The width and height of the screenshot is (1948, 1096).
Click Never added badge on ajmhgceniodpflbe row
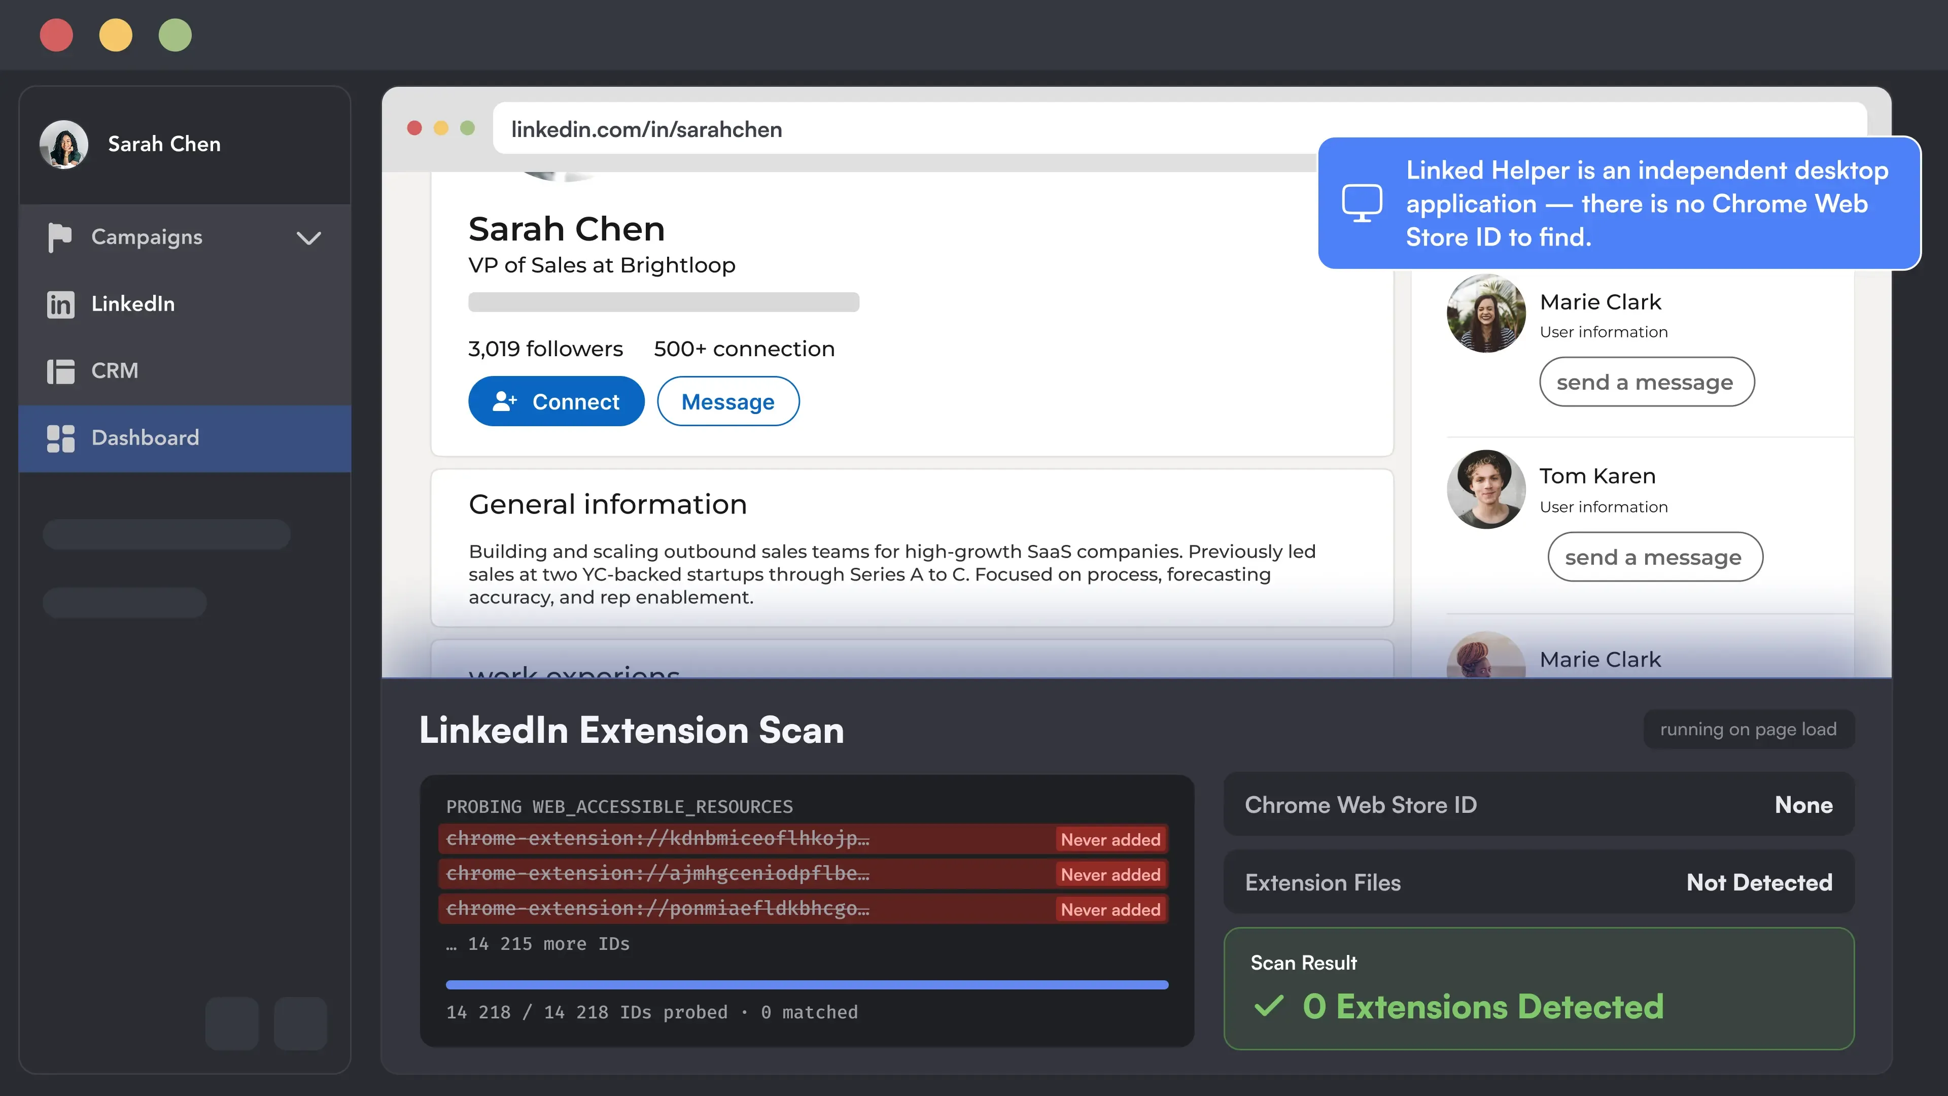(x=1111, y=874)
